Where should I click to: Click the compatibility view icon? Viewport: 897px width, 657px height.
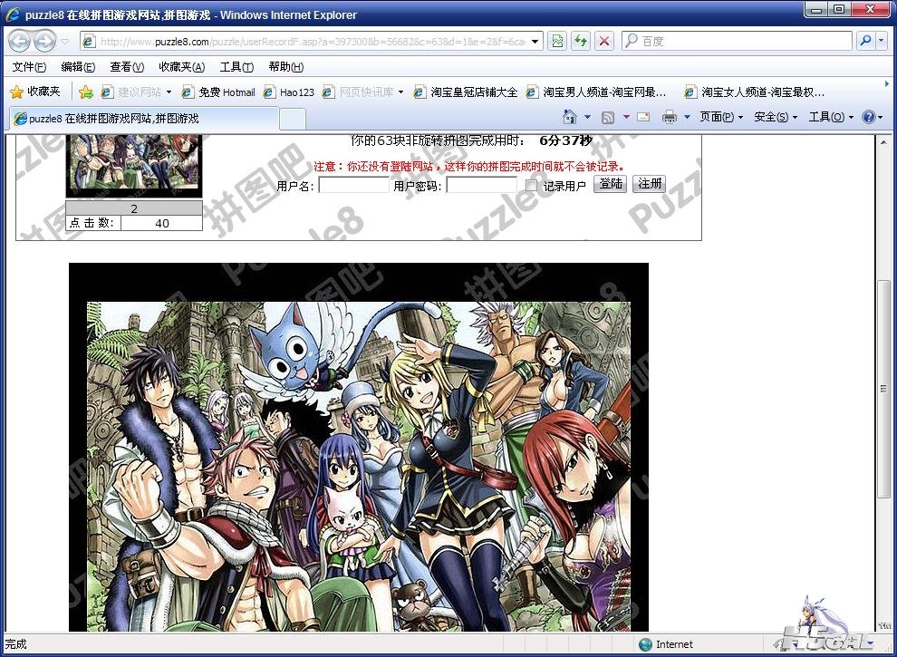557,41
